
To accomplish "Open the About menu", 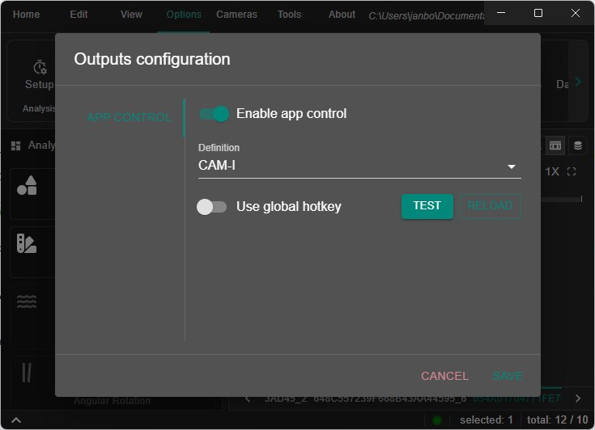I will [342, 15].
